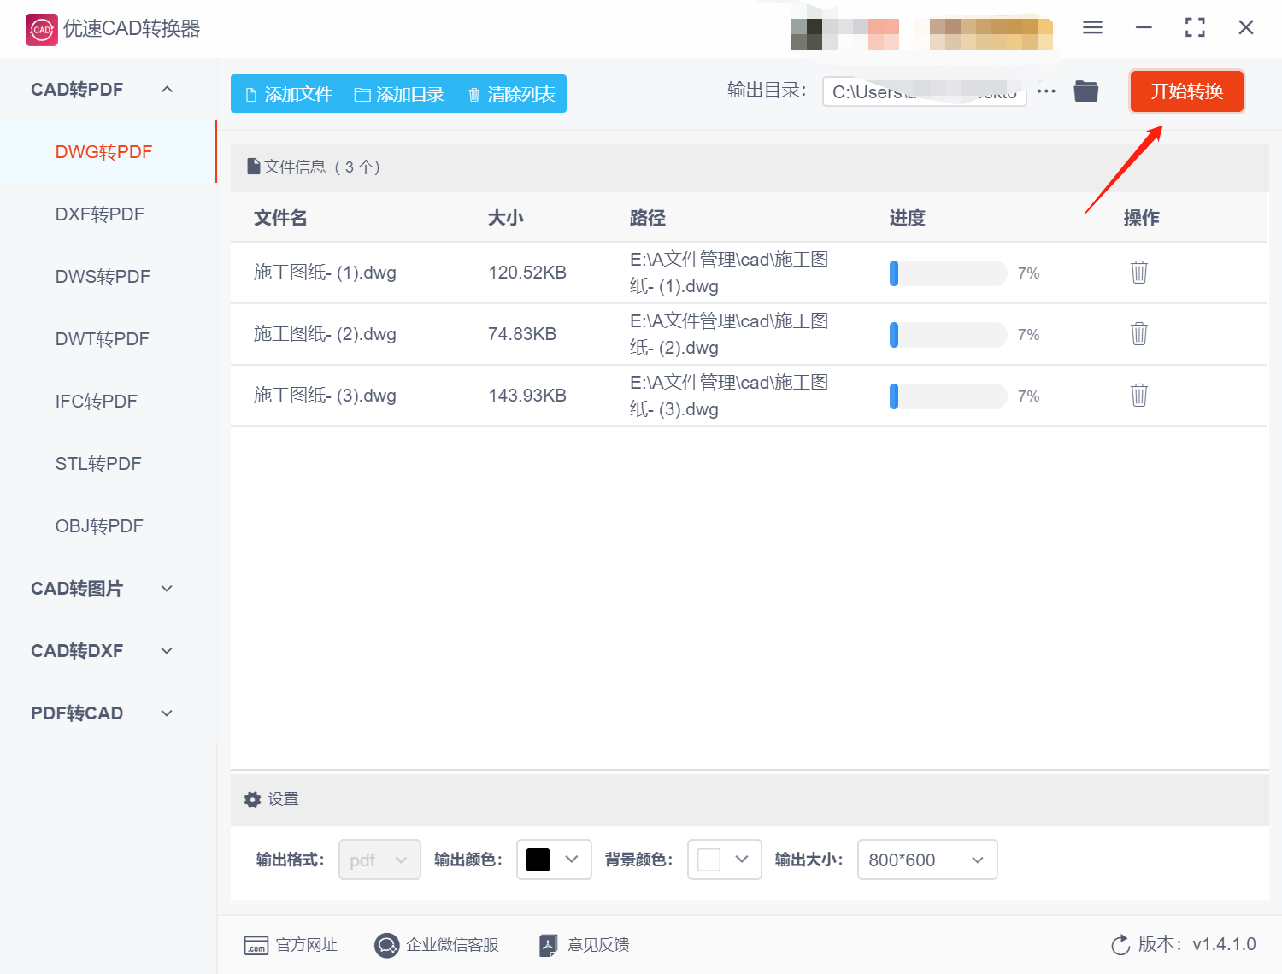Select DWS转PDF in the sidebar
Viewport: 1282px width, 974px height.
click(x=103, y=277)
